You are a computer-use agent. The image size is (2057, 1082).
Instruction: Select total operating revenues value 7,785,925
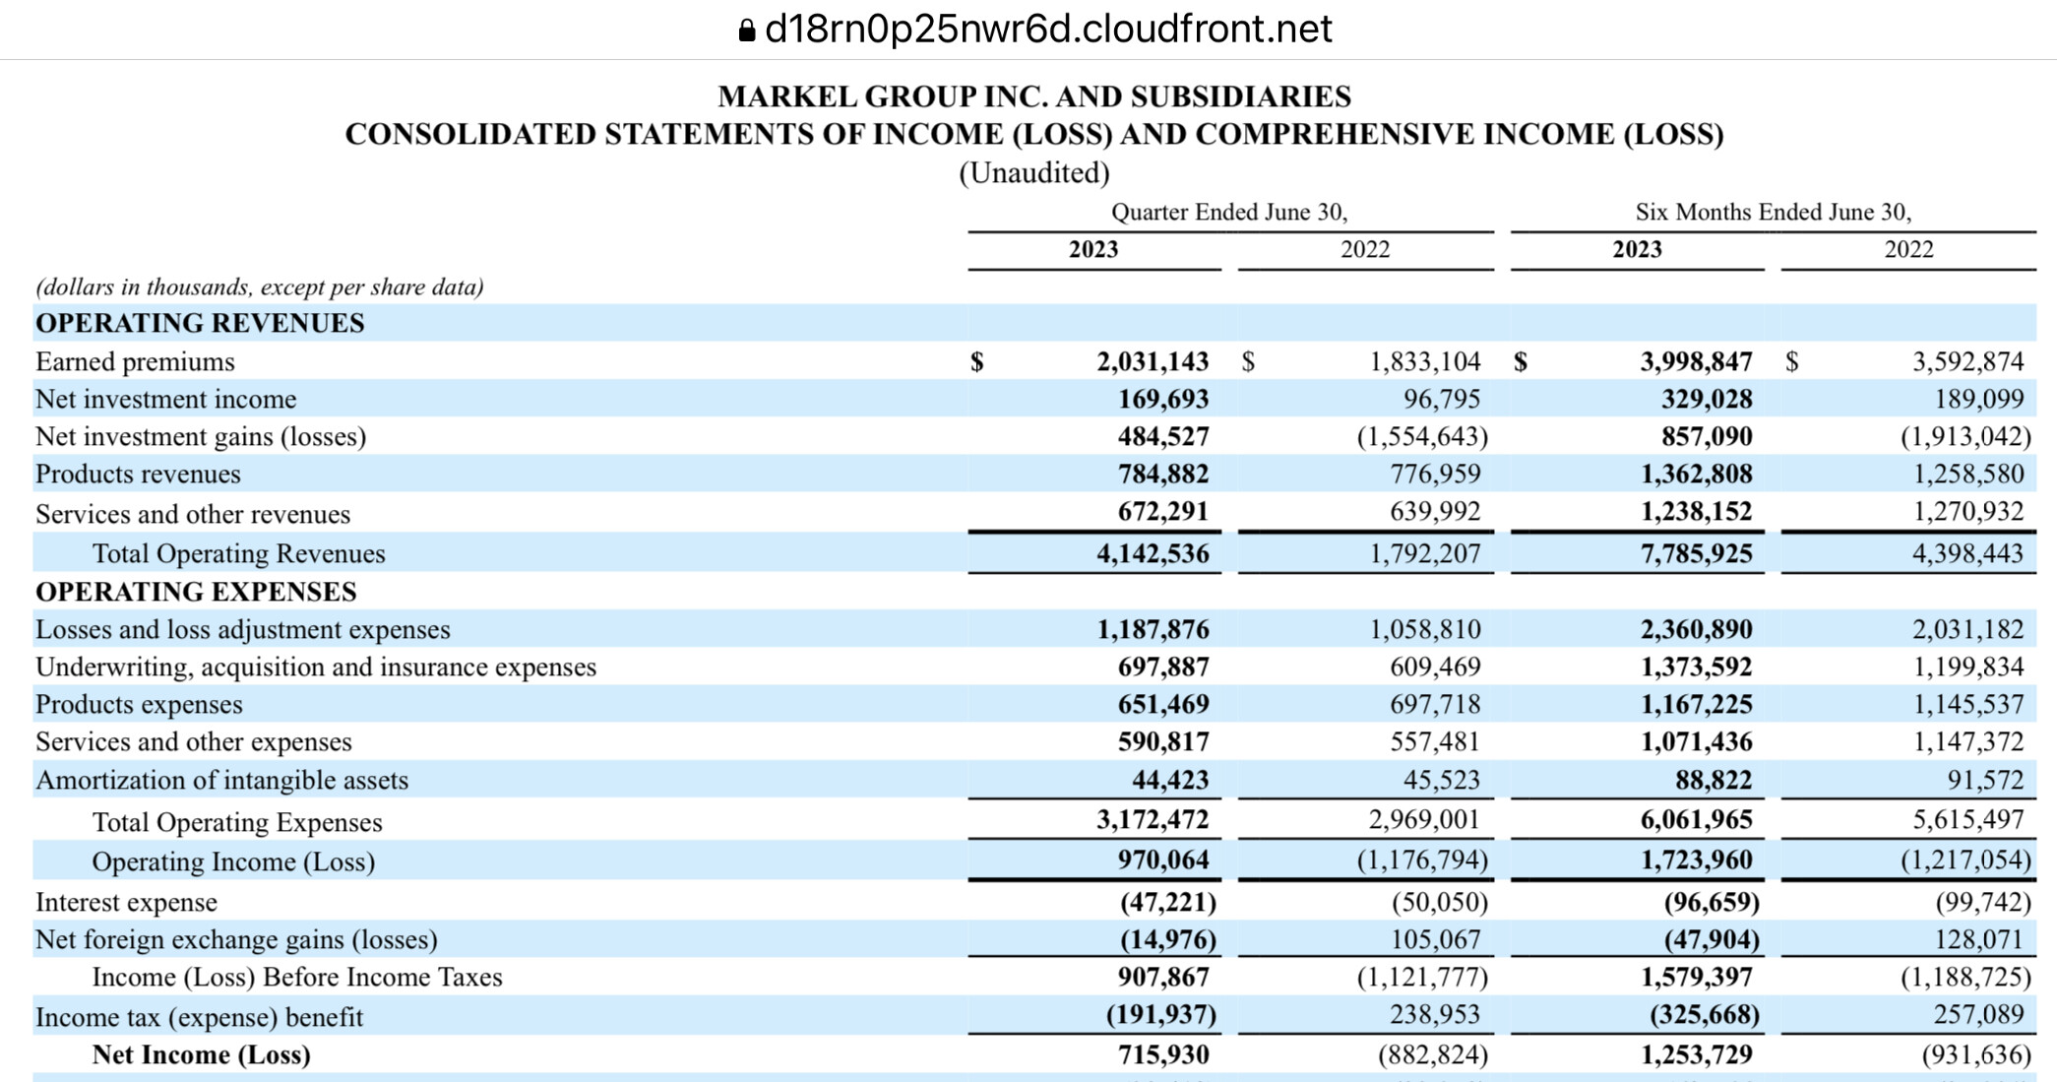(x=1696, y=554)
